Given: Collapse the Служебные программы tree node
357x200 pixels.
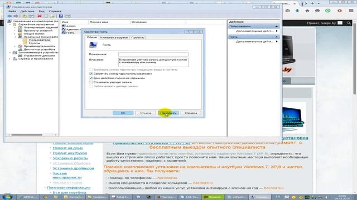Looking at the screenshot, I should tap(10, 24).
